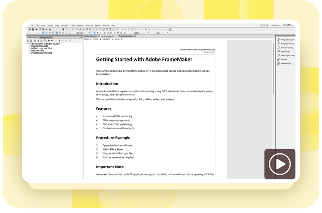Toggle the highlighted left paragraph alignment button

[x=43, y=33]
